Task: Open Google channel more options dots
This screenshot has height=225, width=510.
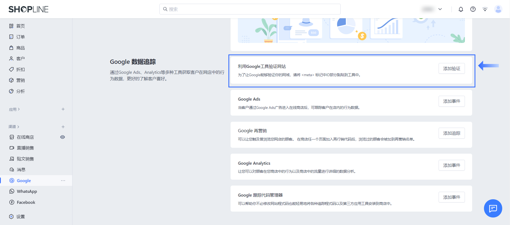Action: tap(63, 180)
